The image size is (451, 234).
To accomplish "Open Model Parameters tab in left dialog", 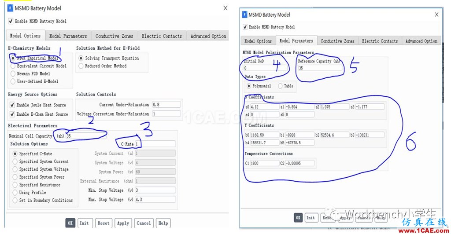I will tap(68, 36).
